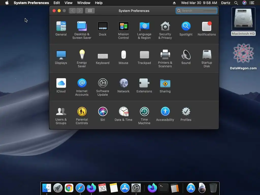Open Spotlight search from menu bar

click(x=236, y=3)
